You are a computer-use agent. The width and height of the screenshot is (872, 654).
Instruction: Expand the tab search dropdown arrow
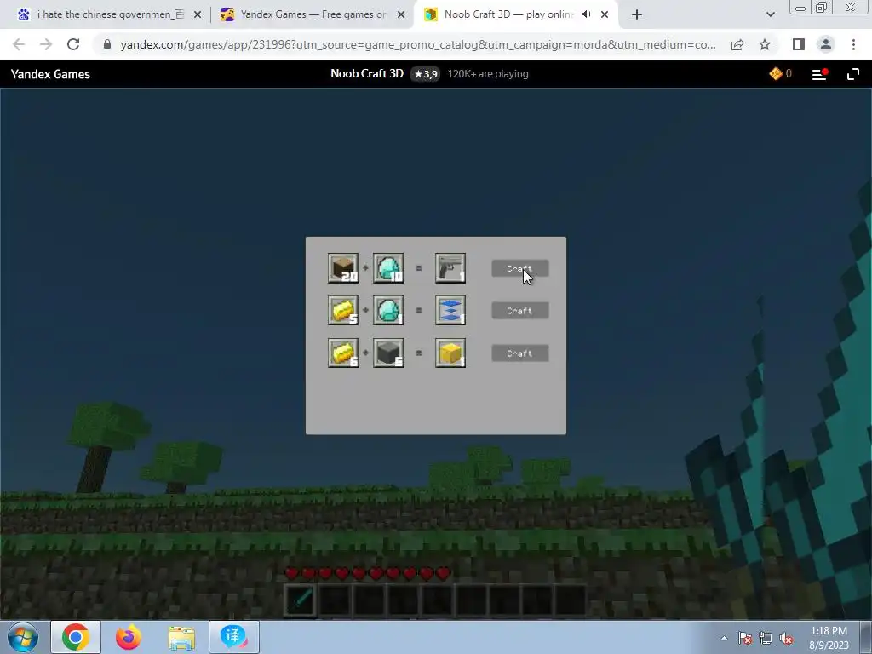[x=770, y=15]
